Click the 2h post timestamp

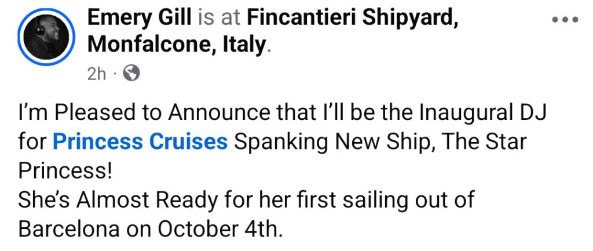pyautogui.click(x=96, y=74)
